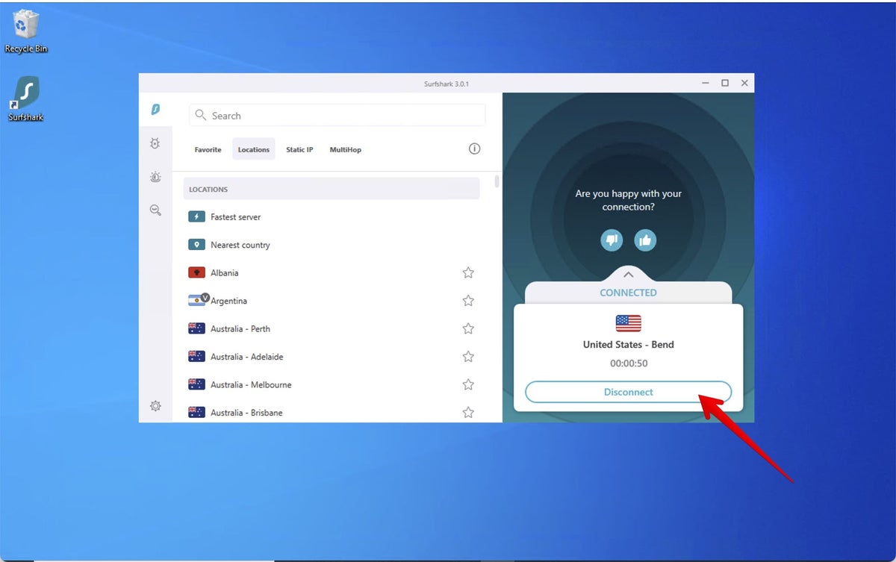Viewport: 896px width, 562px height.
Task: Click the info icon beside MultiHop
Action: point(474,149)
